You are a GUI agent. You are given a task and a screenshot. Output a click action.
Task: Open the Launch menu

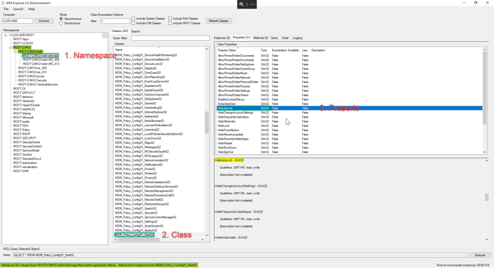point(18,9)
